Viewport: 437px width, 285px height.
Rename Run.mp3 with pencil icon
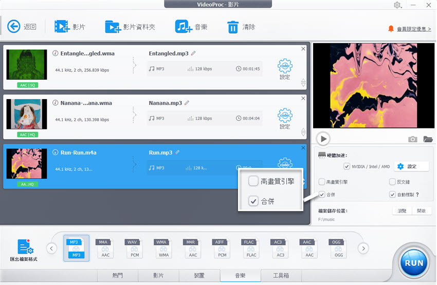coord(177,152)
